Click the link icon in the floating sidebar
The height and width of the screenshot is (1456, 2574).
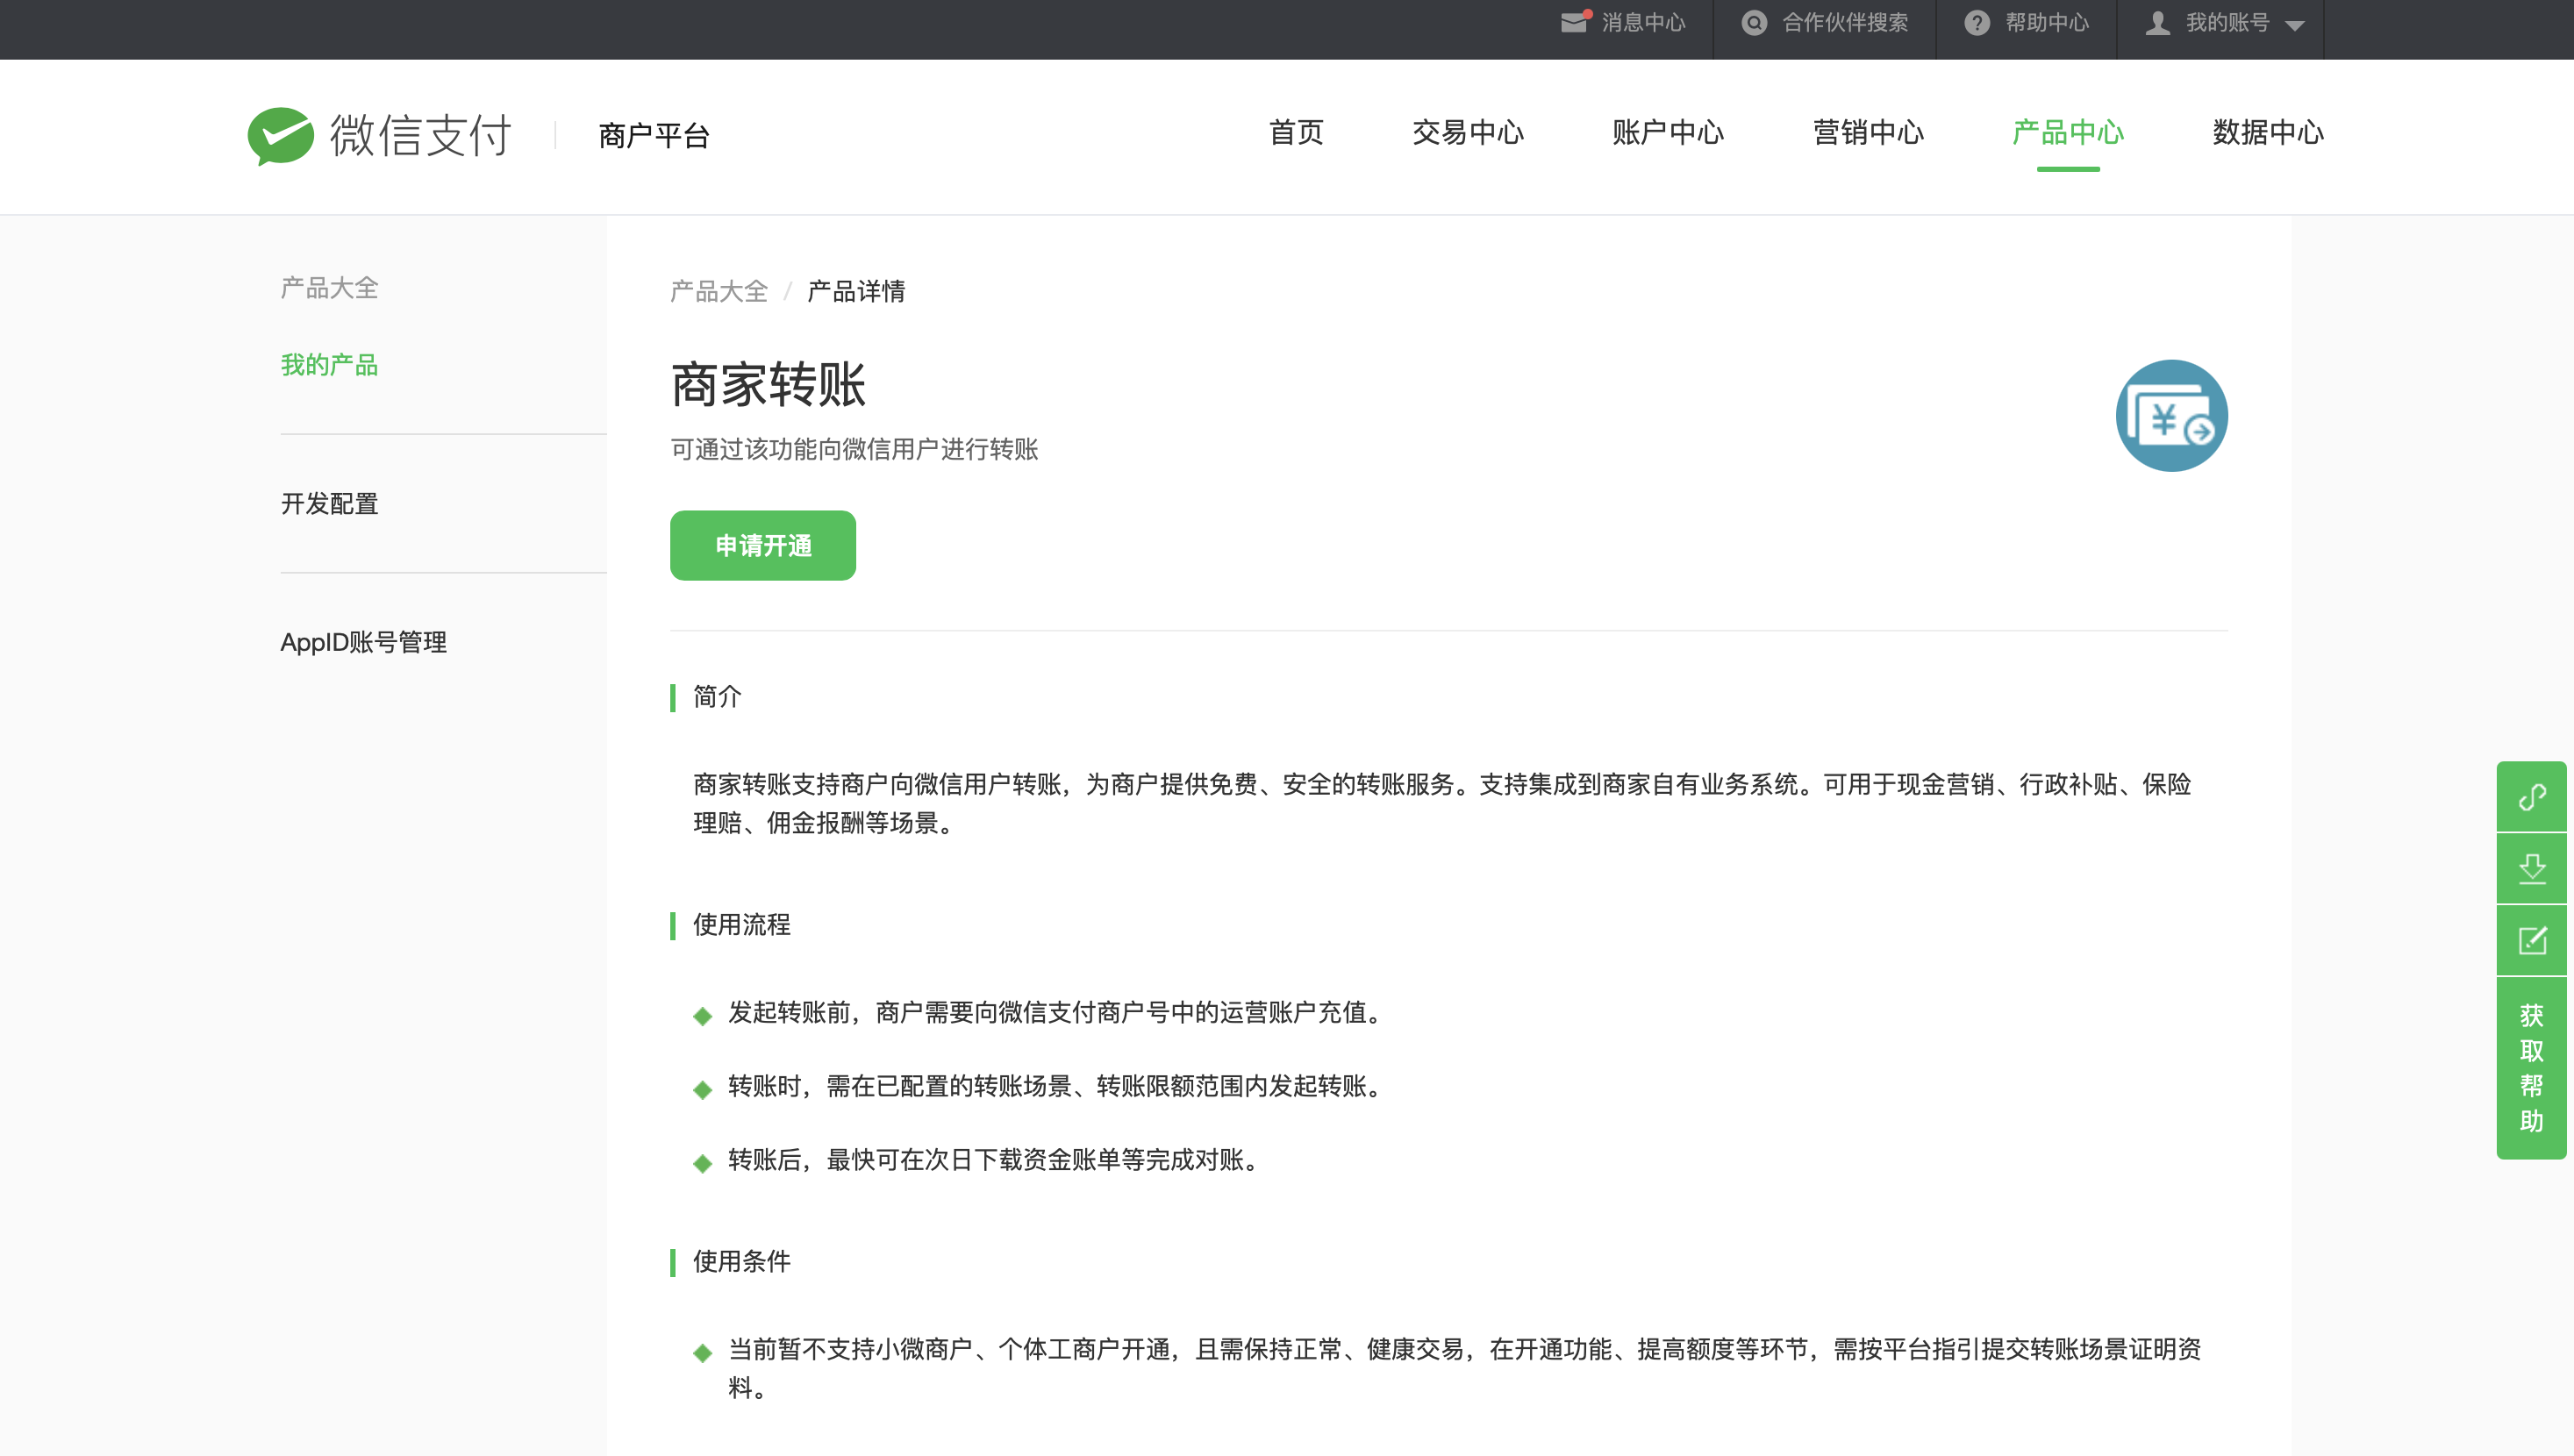(x=2531, y=797)
